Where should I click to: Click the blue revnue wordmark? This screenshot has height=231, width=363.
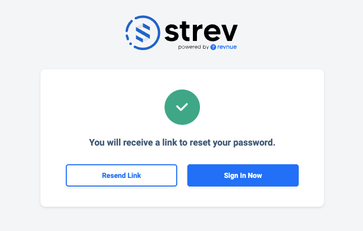tap(227, 47)
